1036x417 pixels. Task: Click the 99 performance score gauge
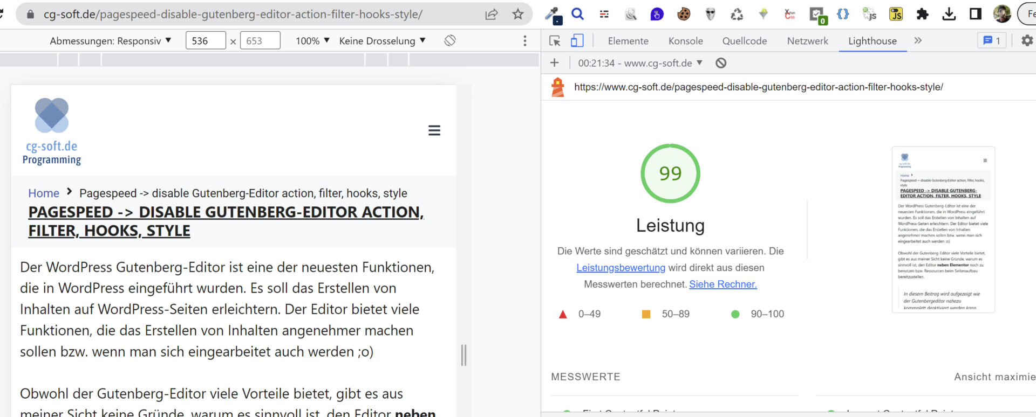[670, 173]
